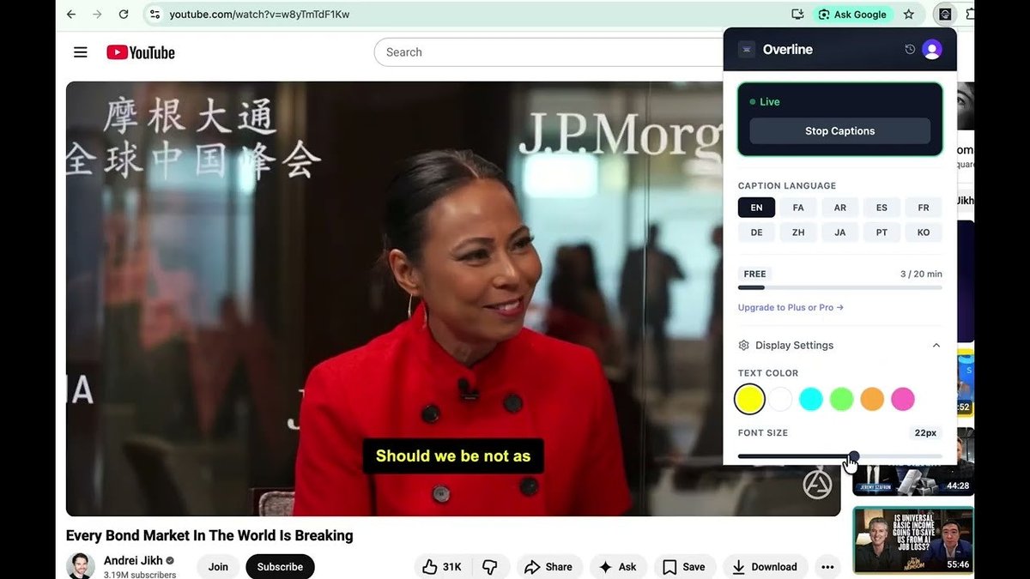Screen dimensions: 1030x579
Task: Click the channel watermark logo on the video
Action: click(x=817, y=485)
